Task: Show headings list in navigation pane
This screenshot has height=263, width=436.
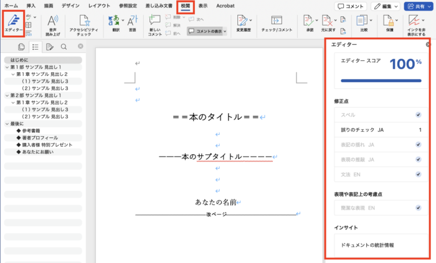Action: point(36,47)
